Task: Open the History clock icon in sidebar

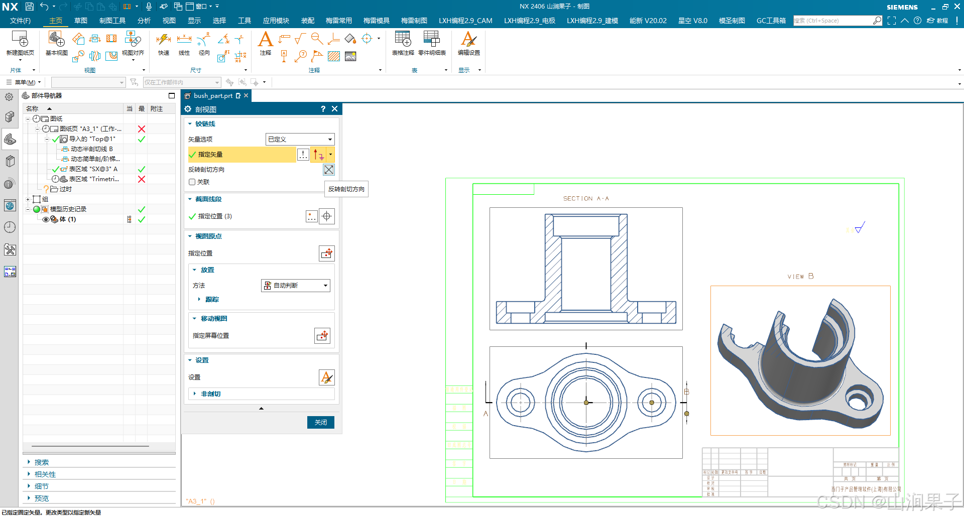Action: (x=10, y=227)
